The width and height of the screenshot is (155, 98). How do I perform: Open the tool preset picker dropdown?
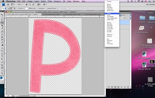pyautogui.click(x=5, y=9)
